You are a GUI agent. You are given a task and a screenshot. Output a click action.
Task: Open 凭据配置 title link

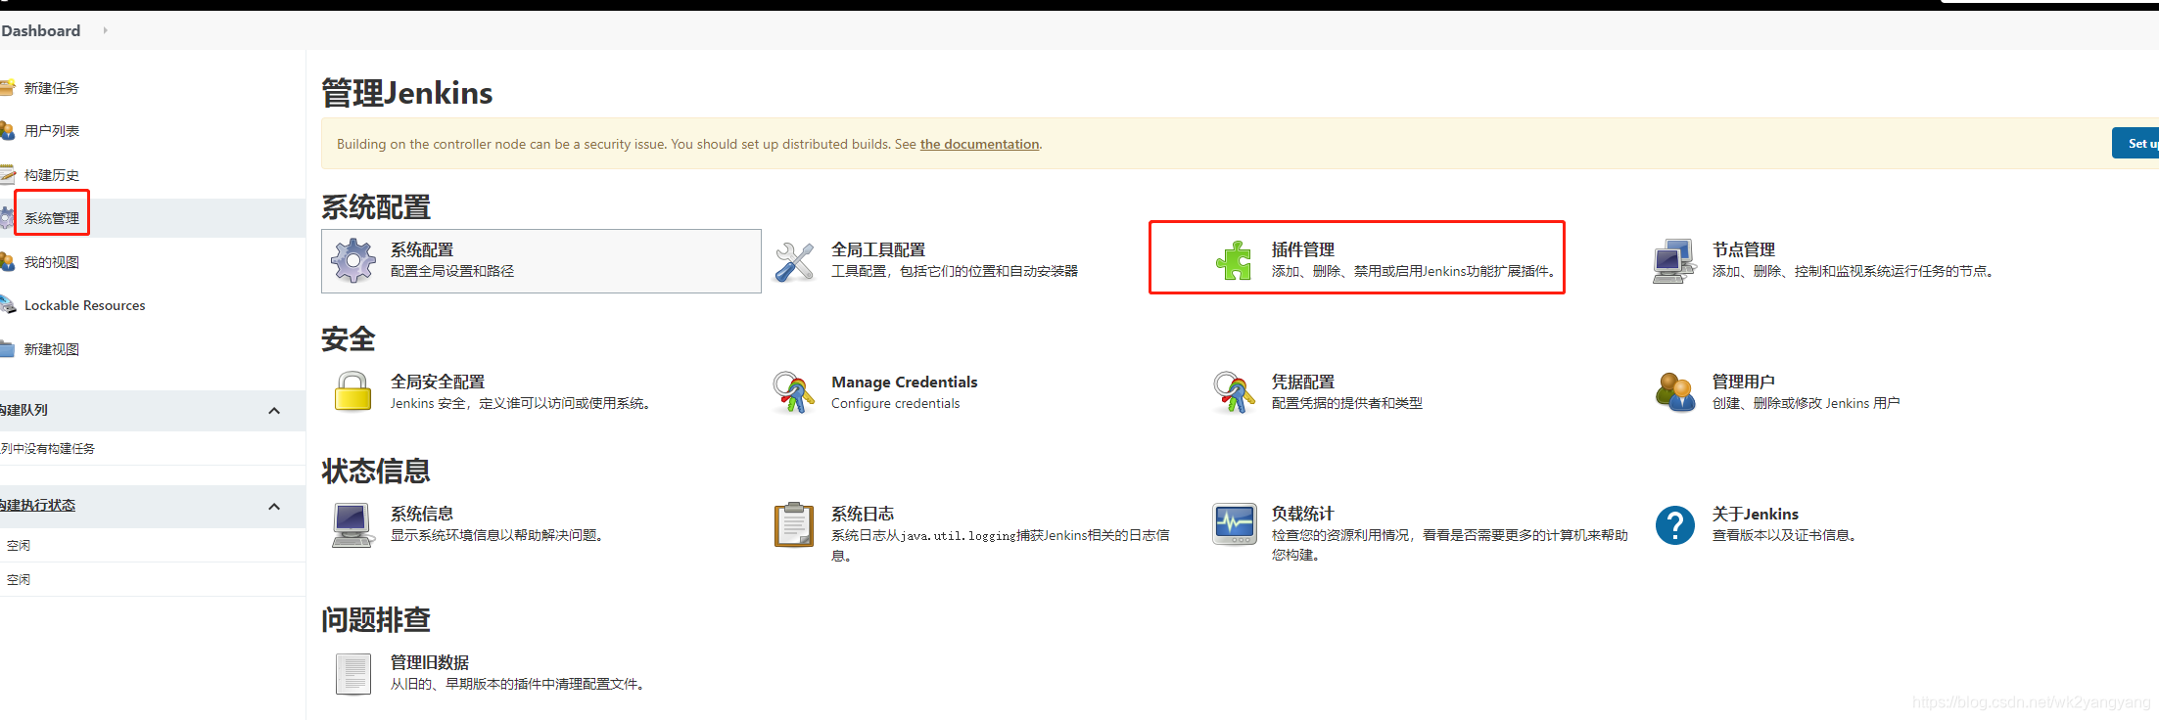click(1302, 382)
